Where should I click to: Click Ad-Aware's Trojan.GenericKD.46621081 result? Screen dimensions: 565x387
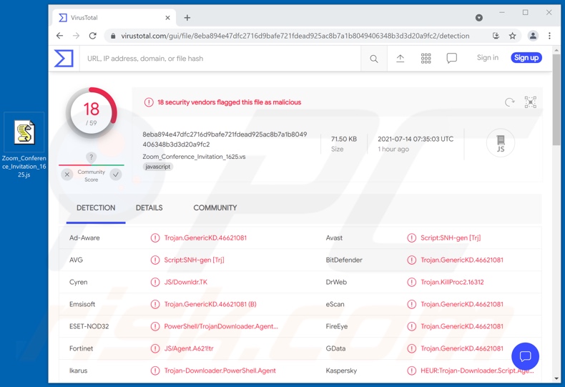coord(205,237)
